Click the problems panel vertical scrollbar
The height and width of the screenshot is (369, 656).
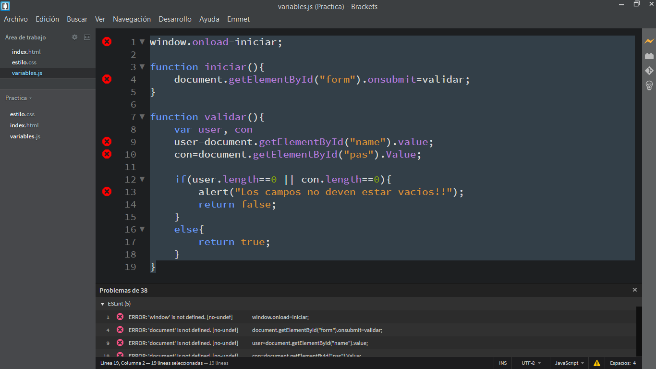(639, 332)
